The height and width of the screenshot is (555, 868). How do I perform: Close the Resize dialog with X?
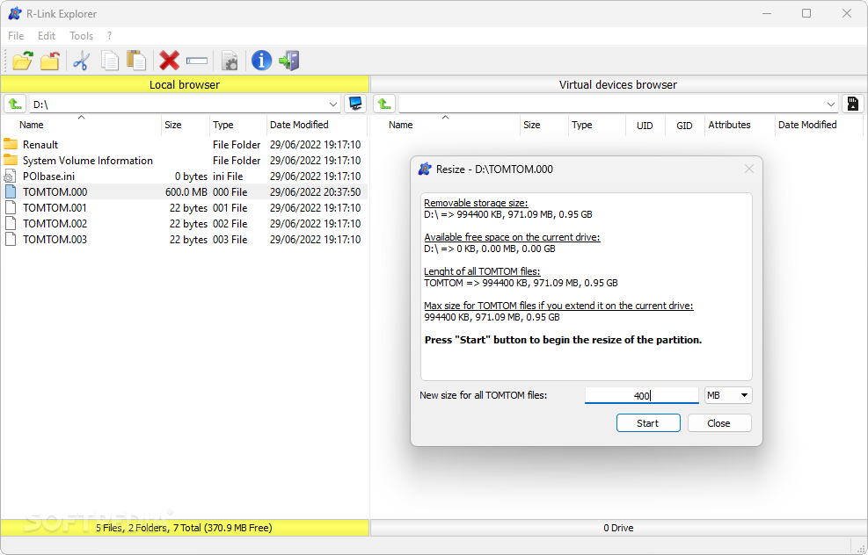(x=749, y=169)
